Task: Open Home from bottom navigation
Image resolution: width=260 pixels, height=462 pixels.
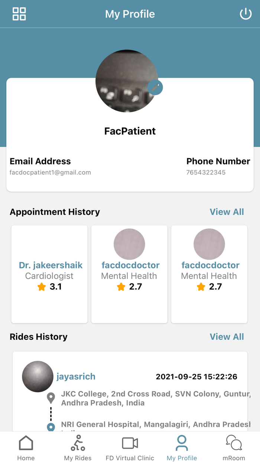Action: pyautogui.click(x=26, y=446)
